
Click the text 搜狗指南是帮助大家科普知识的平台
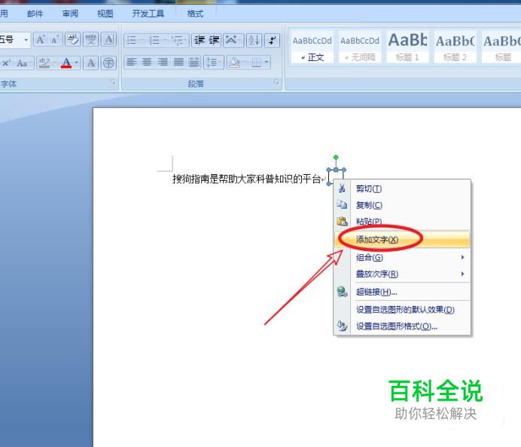tap(246, 179)
